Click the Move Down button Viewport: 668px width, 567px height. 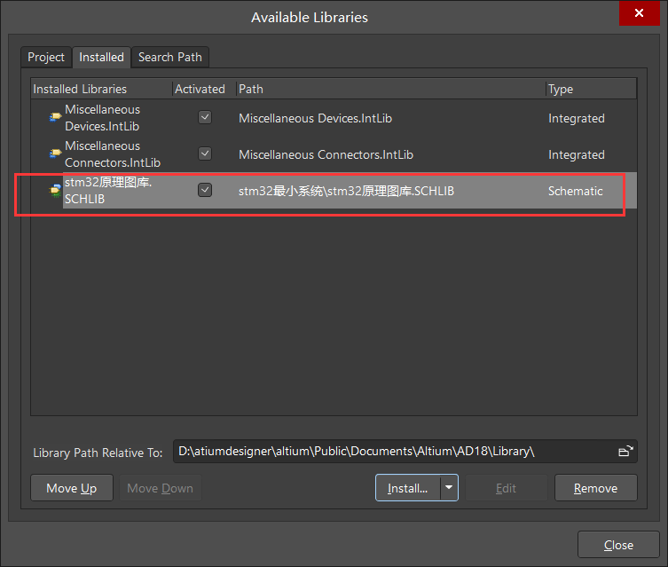161,488
